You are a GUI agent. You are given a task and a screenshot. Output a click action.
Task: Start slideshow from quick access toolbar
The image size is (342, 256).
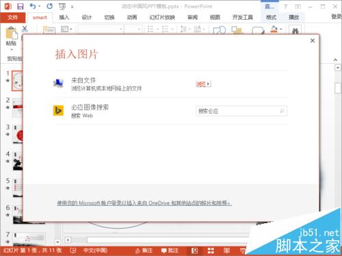coord(62,6)
